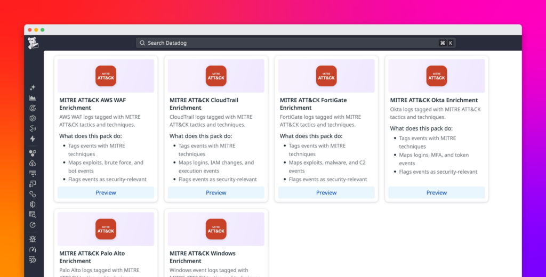The image size is (546, 277).
Task: Open MITRE ATT&CK Palo Alto Enrichment title
Action: (92, 257)
